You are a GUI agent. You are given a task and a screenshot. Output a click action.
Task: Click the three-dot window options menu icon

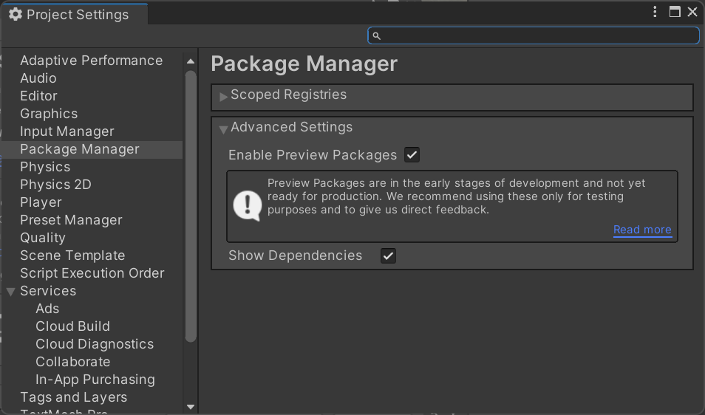tap(655, 12)
